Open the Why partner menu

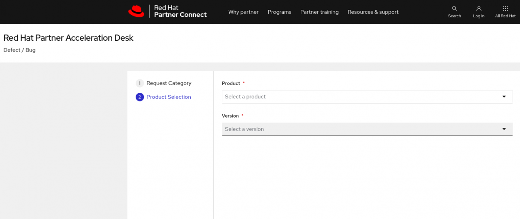tap(244, 12)
